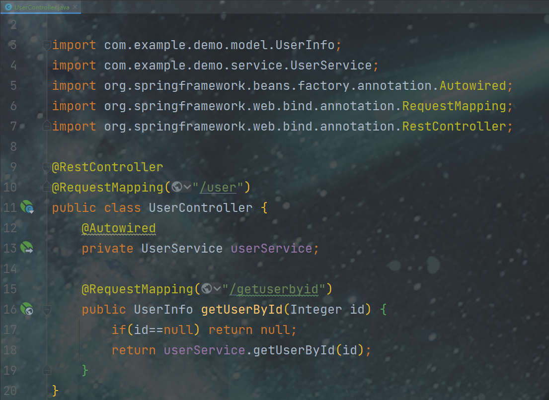Click the Integer parameter type on line 16
Viewport: 549px width, 400px height.
click(316, 310)
